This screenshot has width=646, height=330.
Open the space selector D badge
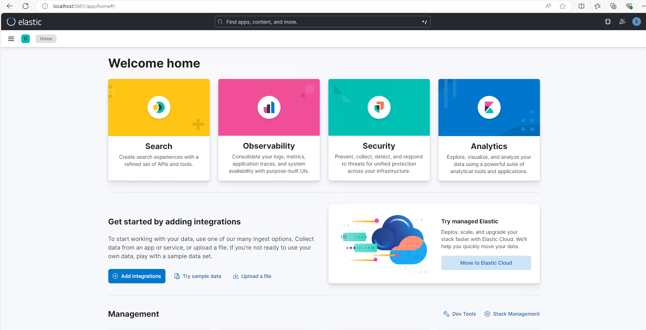pos(26,39)
